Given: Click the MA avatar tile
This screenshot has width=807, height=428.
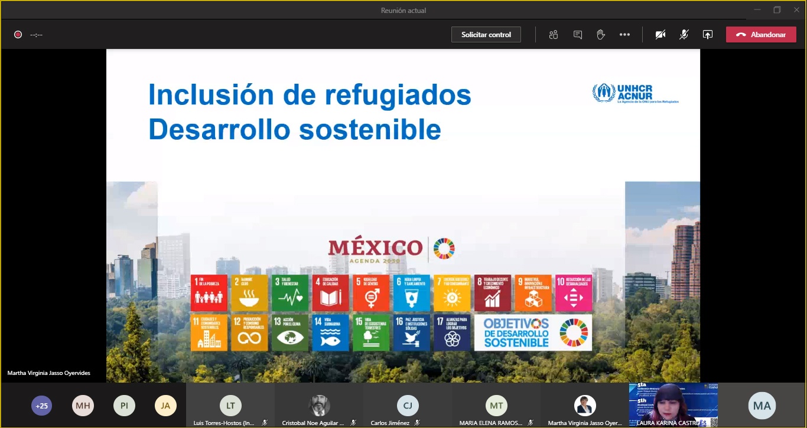Looking at the screenshot, I should click(762, 406).
